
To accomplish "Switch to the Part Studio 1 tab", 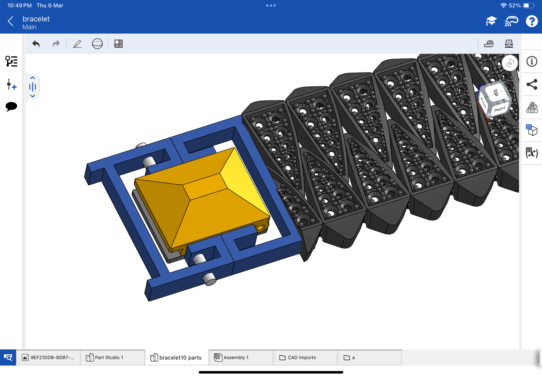I will (109, 357).
